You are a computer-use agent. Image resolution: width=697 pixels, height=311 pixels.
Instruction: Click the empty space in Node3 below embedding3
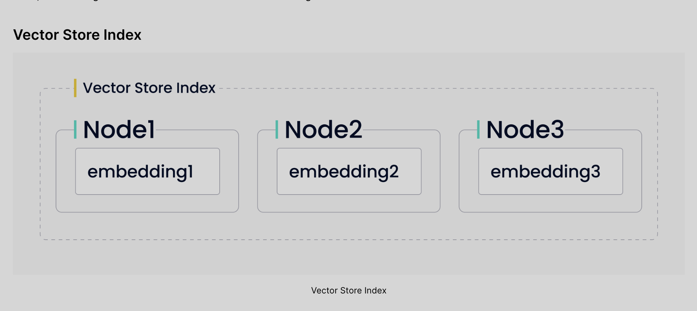coord(551,203)
